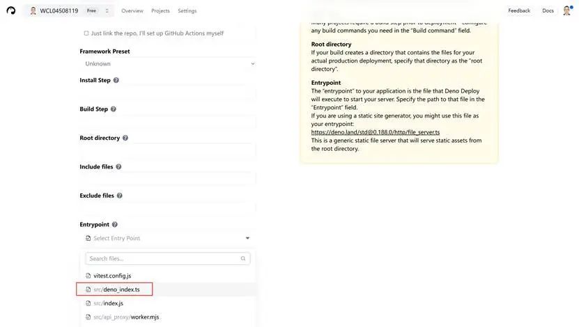Image resolution: width=579 pixels, height=327 pixels.
Task: Open the Settings tab
Action: (187, 11)
